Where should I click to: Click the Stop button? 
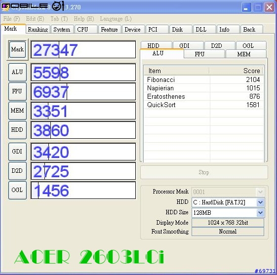pos(204,172)
